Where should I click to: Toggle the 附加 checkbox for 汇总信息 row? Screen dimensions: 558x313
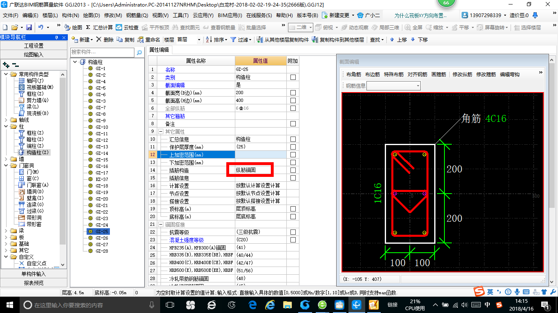pos(293,139)
